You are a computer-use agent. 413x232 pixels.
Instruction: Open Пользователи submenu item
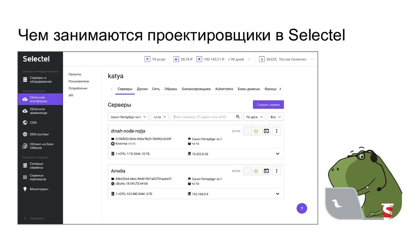79,81
